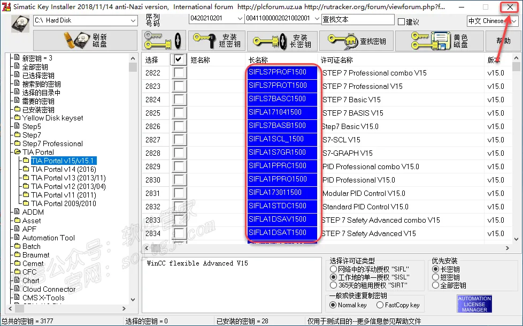Screen dimensions: 523x326
Task: Select STEP 7 Safety Advanced V15 entry
Action: [369, 233]
